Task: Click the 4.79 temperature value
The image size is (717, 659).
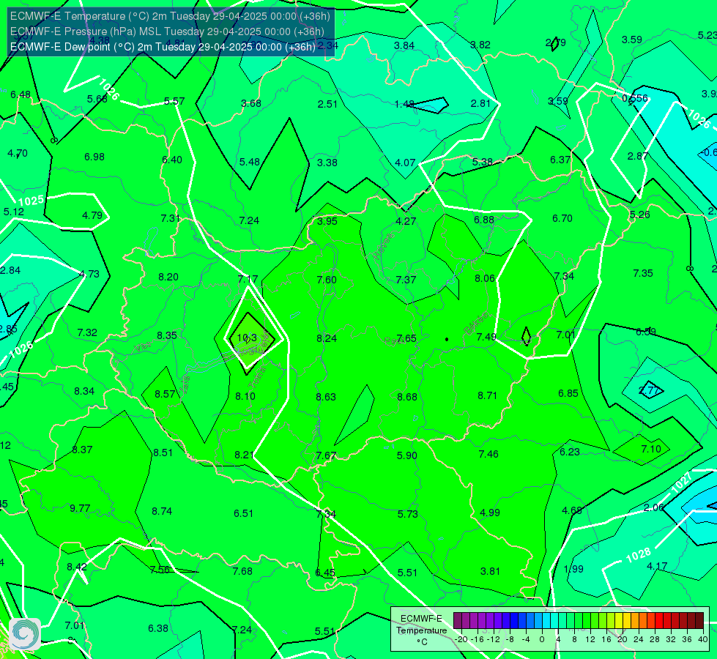Action: (x=92, y=215)
